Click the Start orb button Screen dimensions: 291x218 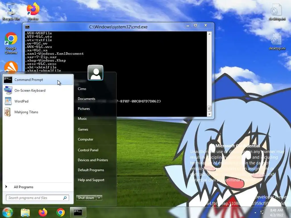(x=7, y=212)
